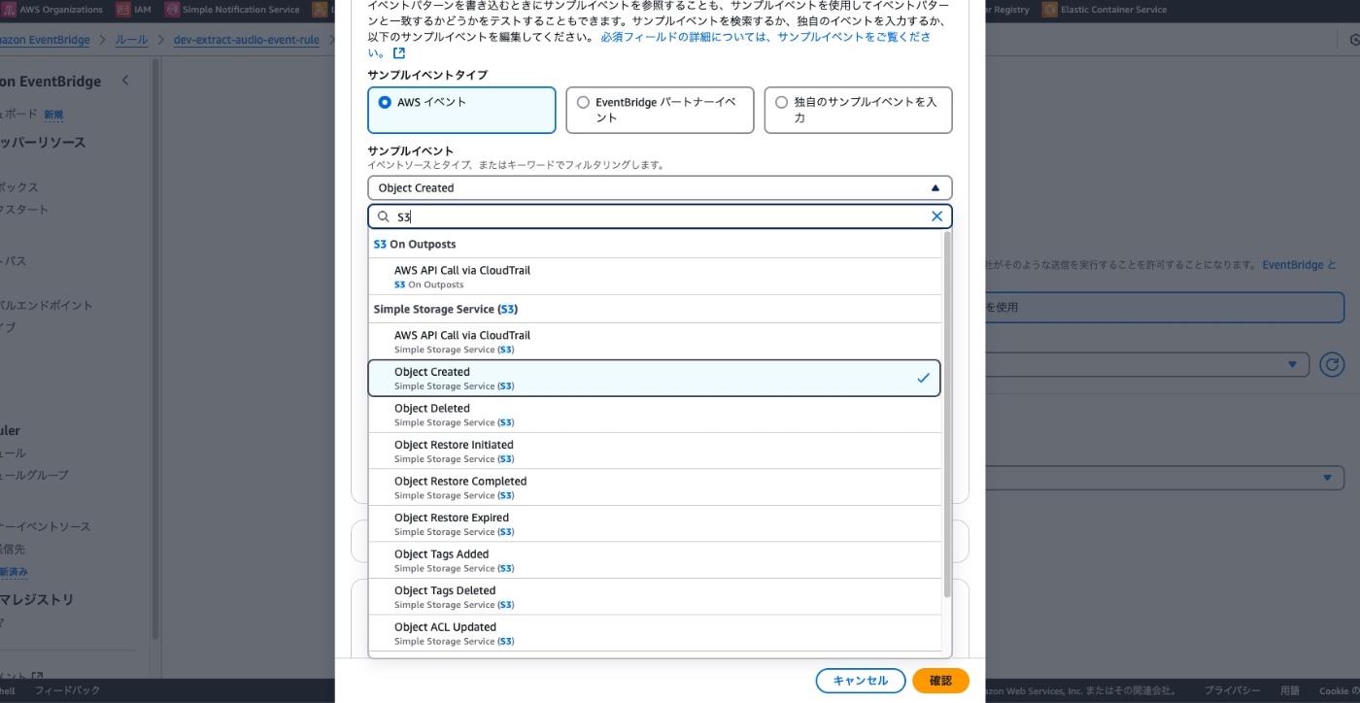Image resolution: width=1360 pixels, height=703 pixels.
Task: Open Simple Notification Service shortcut
Action: [x=232, y=10]
